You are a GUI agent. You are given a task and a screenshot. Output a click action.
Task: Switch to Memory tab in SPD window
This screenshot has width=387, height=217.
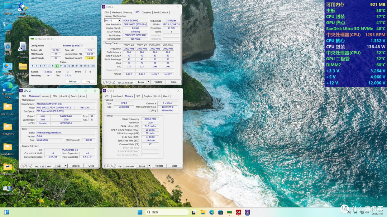click(128, 12)
